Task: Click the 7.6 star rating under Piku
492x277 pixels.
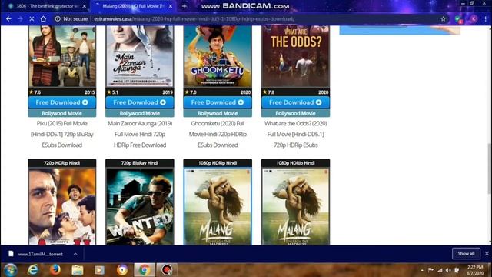Action: pyautogui.click(x=35, y=92)
